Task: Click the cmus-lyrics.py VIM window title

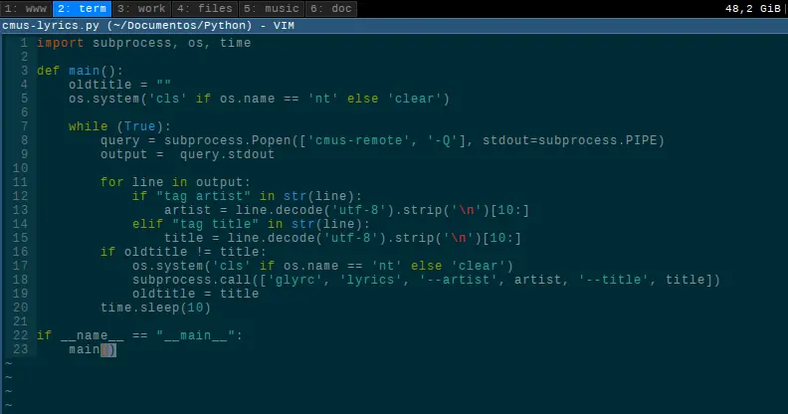Action: pyautogui.click(x=148, y=26)
